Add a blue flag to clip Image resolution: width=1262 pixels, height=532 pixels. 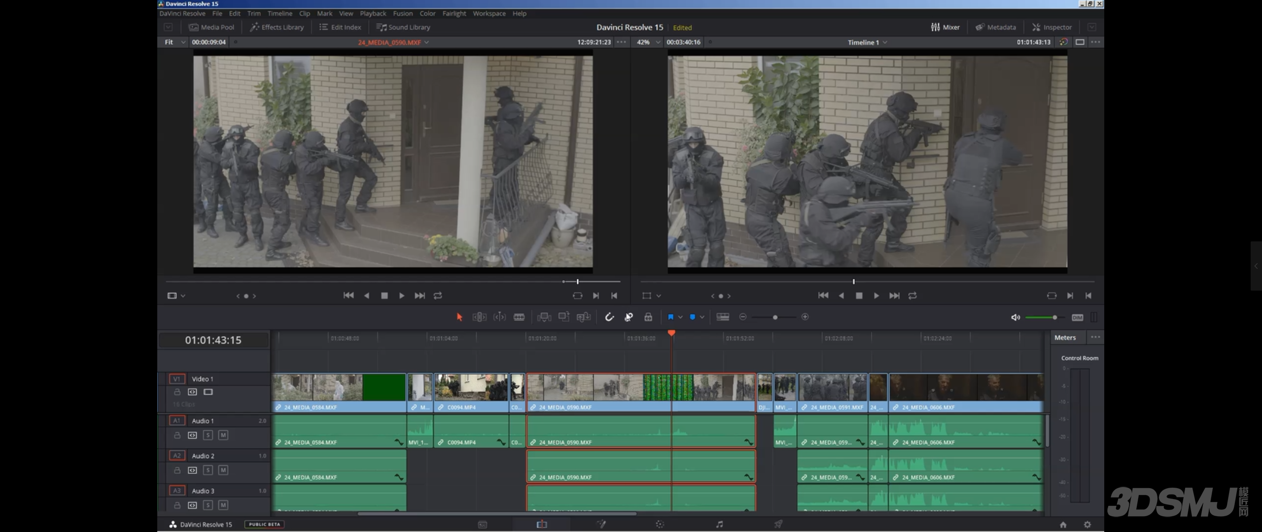(670, 317)
